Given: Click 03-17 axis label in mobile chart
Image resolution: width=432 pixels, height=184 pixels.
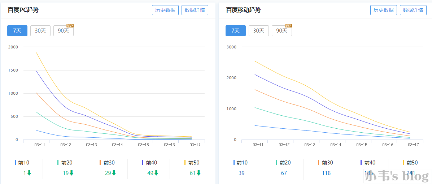Looking at the screenshot, I should (413, 145).
